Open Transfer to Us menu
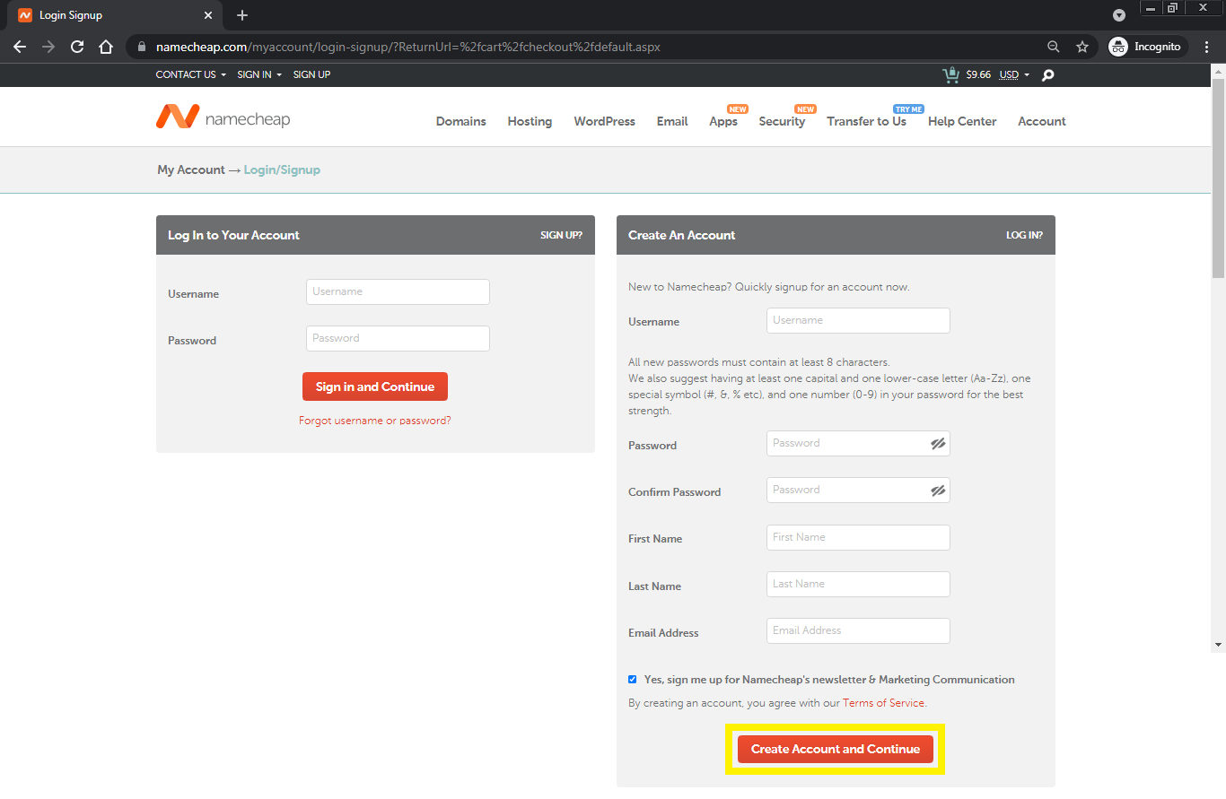The height and width of the screenshot is (799, 1226). coord(866,121)
